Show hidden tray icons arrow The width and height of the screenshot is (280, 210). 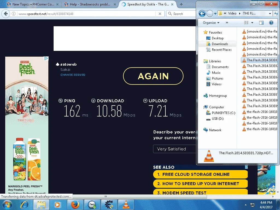click(246, 205)
